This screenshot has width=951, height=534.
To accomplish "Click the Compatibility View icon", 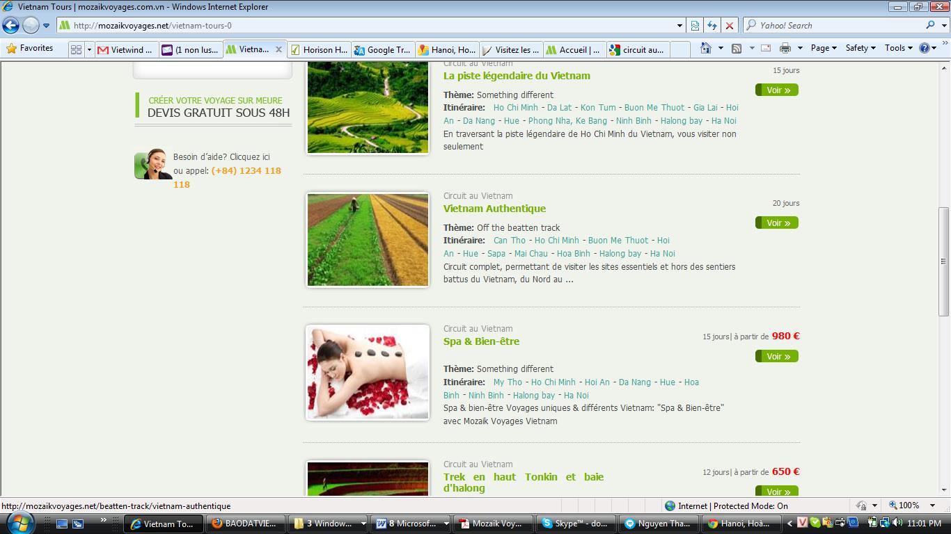I will tap(695, 26).
